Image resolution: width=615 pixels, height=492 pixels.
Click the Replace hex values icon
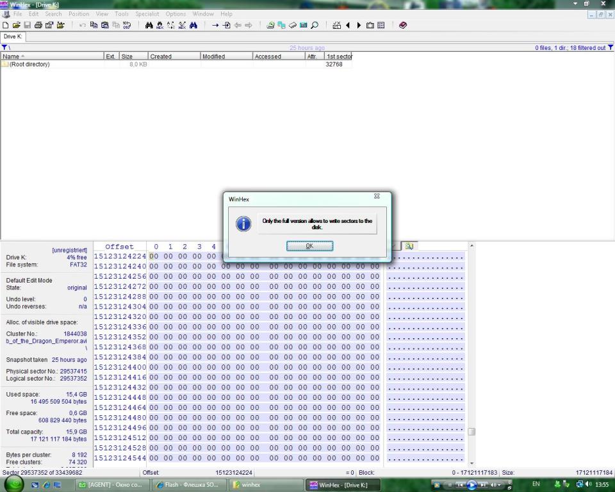click(182, 25)
